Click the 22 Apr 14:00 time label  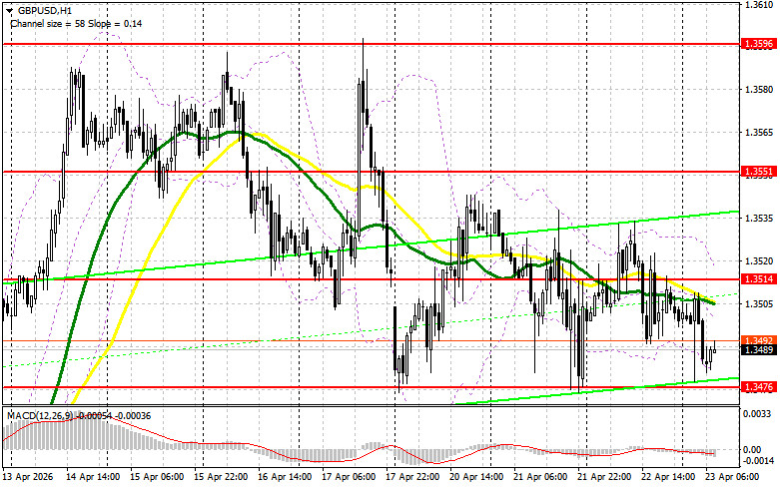[x=668, y=477]
